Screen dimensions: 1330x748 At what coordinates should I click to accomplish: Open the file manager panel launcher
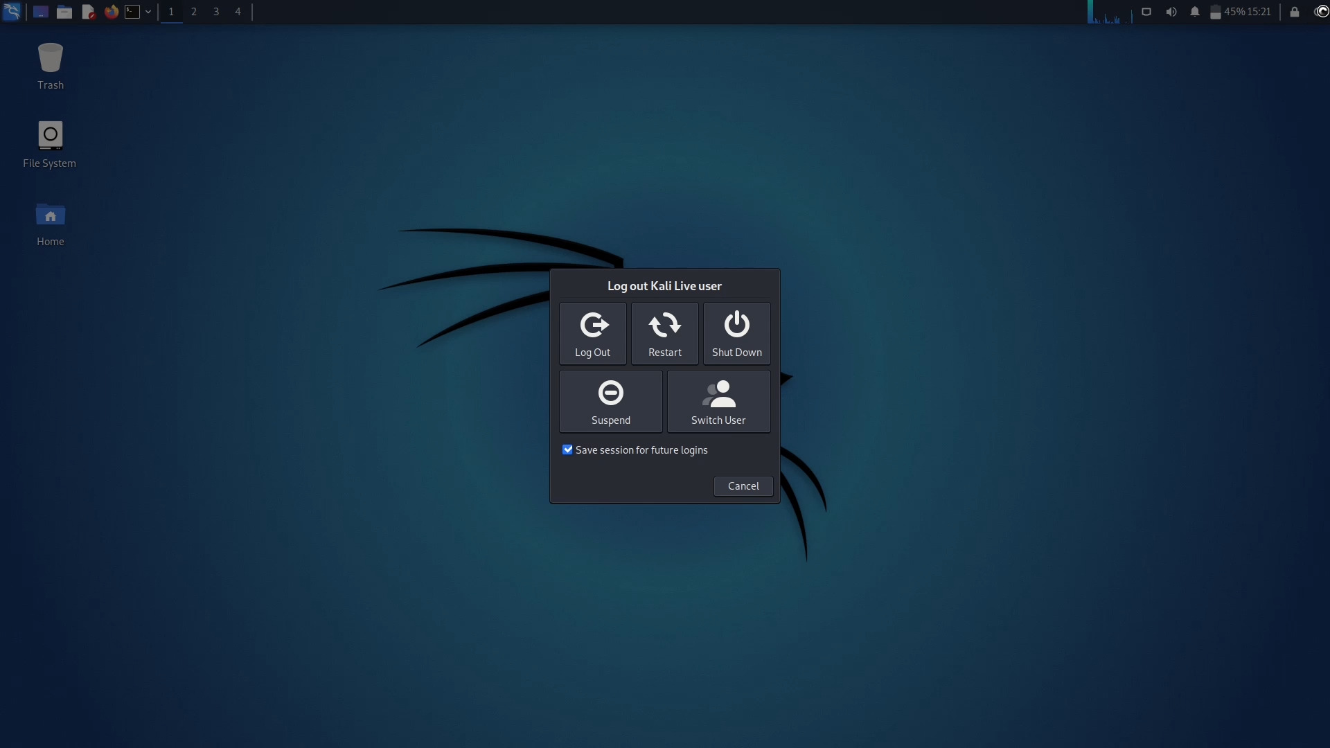pos(64,12)
